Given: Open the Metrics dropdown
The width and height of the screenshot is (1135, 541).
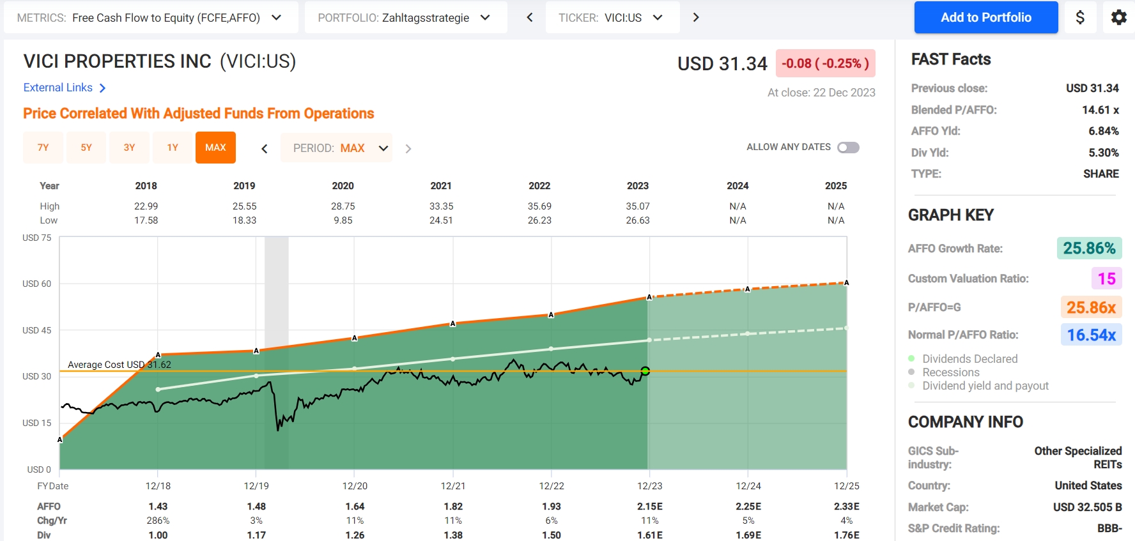Looking at the screenshot, I should pyautogui.click(x=151, y=17).
